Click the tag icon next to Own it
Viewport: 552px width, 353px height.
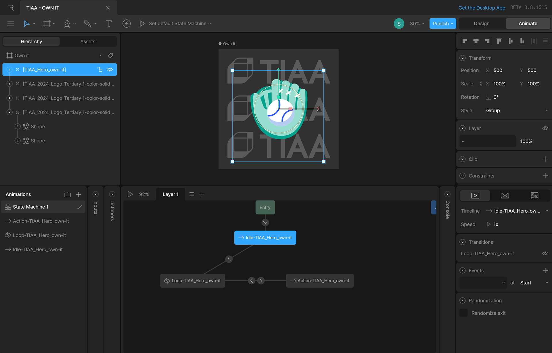pos(110,55)
